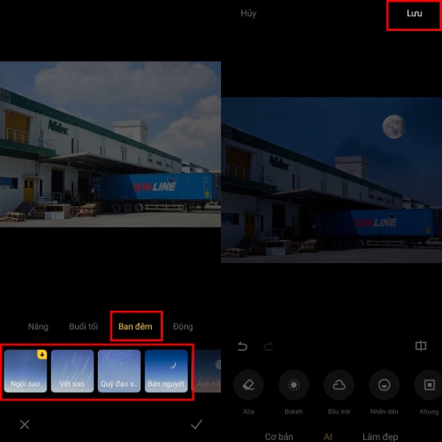This screenshot has height=442, width=442.
Task: Select the Nắng sky category
Action: pyautogui.click(x=38, y=326)
